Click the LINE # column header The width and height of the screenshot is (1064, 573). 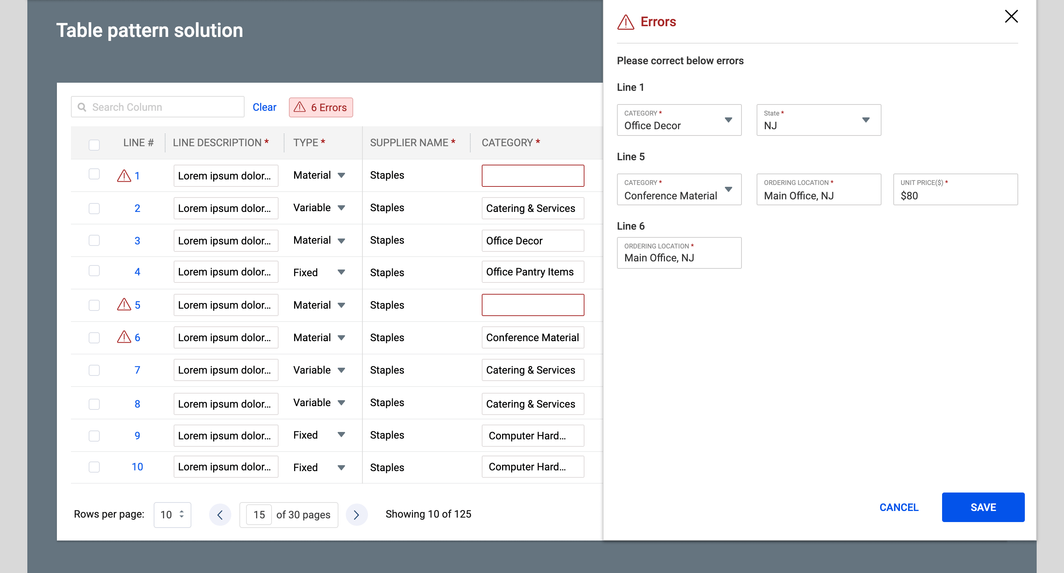pos(139,143)
